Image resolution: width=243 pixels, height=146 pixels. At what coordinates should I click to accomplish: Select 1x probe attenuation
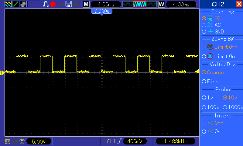pos(208,98)
